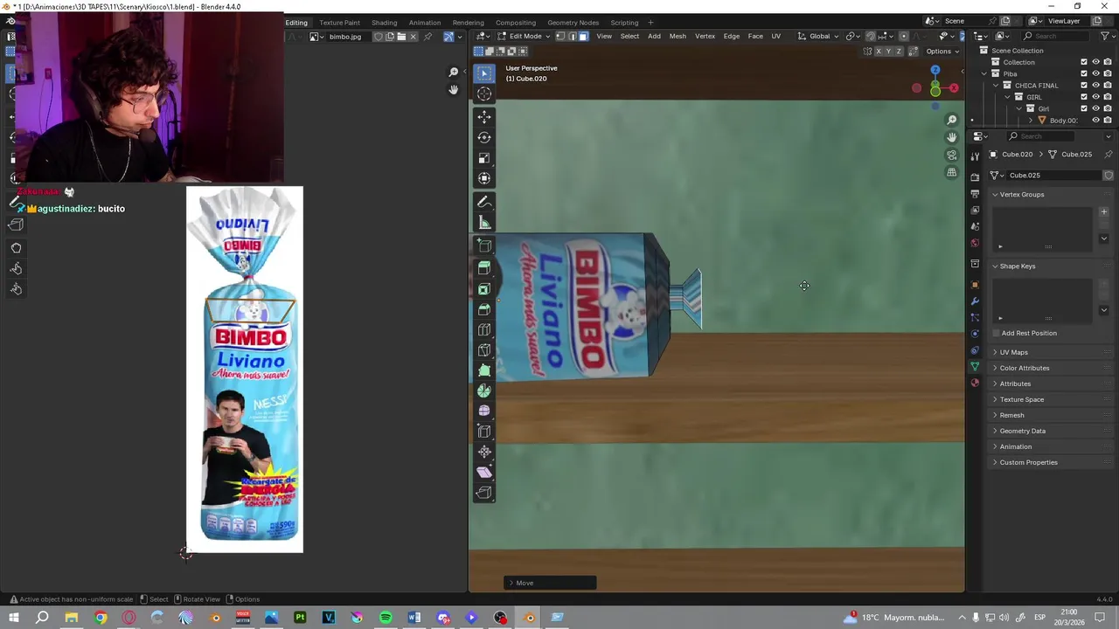The width and height of the screenshot is (1119, 629).
Task: Select the Extrude Region tool
Action: coord(484,268)
